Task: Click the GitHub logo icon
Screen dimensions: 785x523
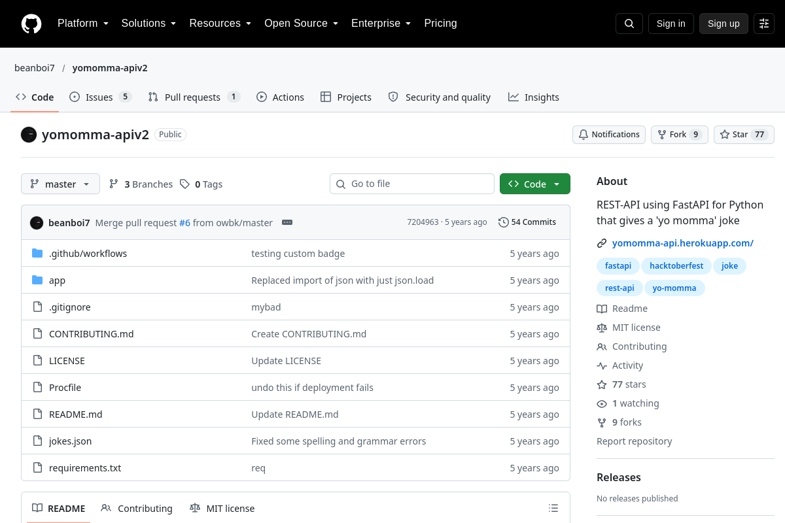Action: 31,24
